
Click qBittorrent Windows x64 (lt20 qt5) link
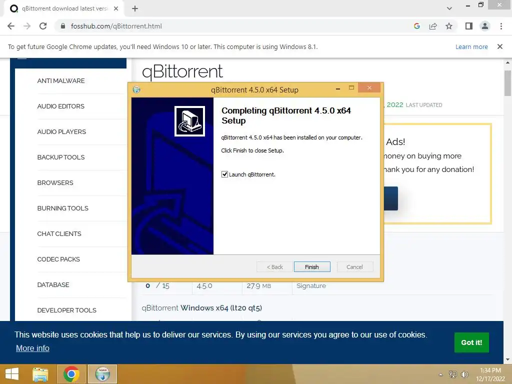click(202, 307)
